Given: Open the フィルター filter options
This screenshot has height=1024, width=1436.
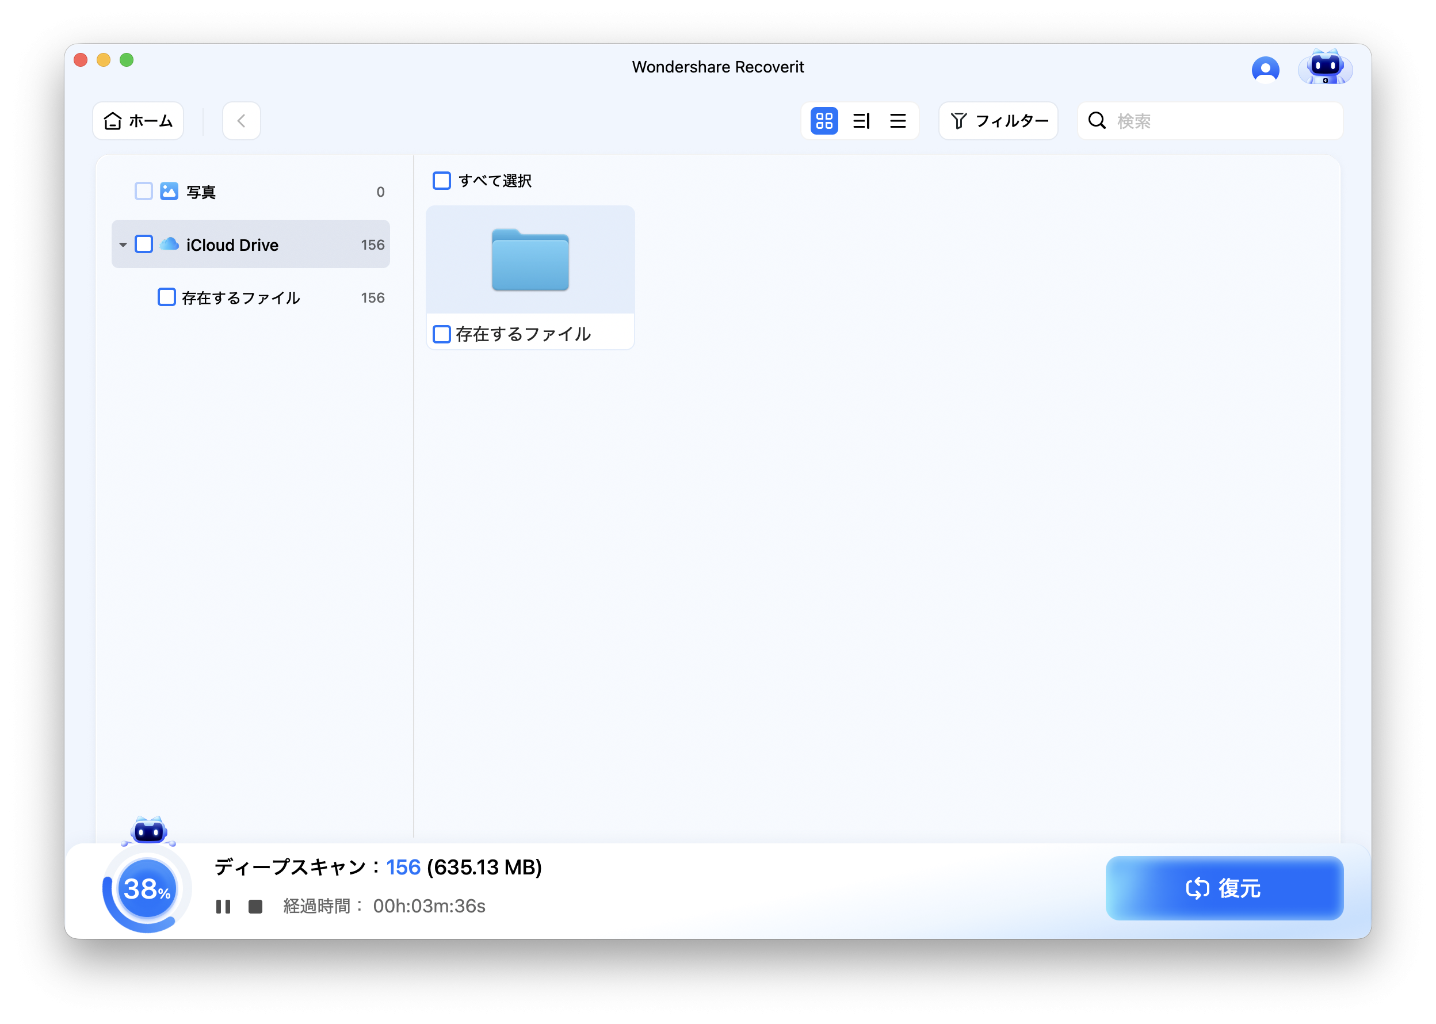Looking at the screenshot, I should [x=998, y=120].
